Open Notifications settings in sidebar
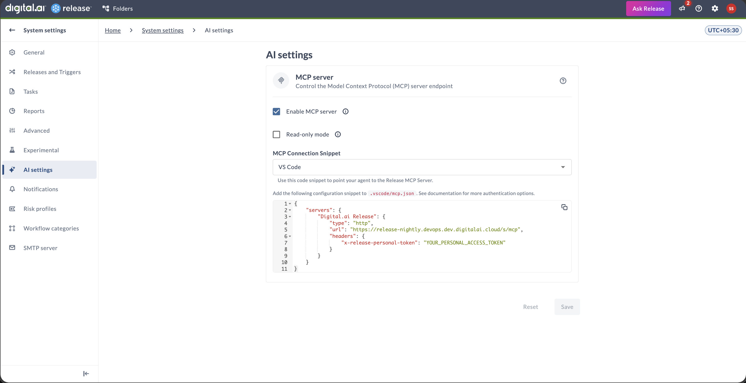This screenshot has width=746, height=383. point(49,189)
